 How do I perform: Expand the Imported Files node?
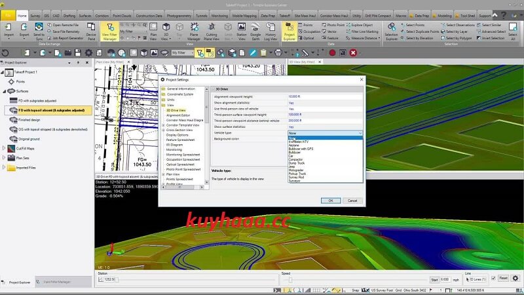click(4, 168)
